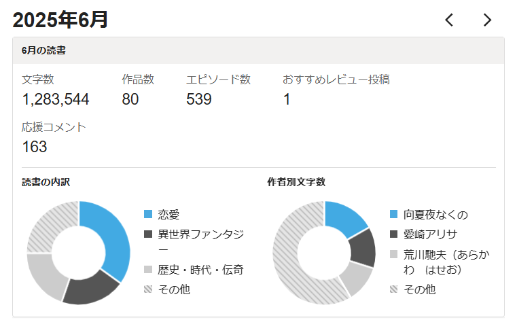Click the blue 恋愛 legend swatch
Screen dimensions: 517x320
pos(148,215)
